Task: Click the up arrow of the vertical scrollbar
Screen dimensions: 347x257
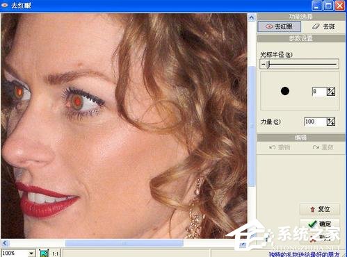Action: coord(252,17)
